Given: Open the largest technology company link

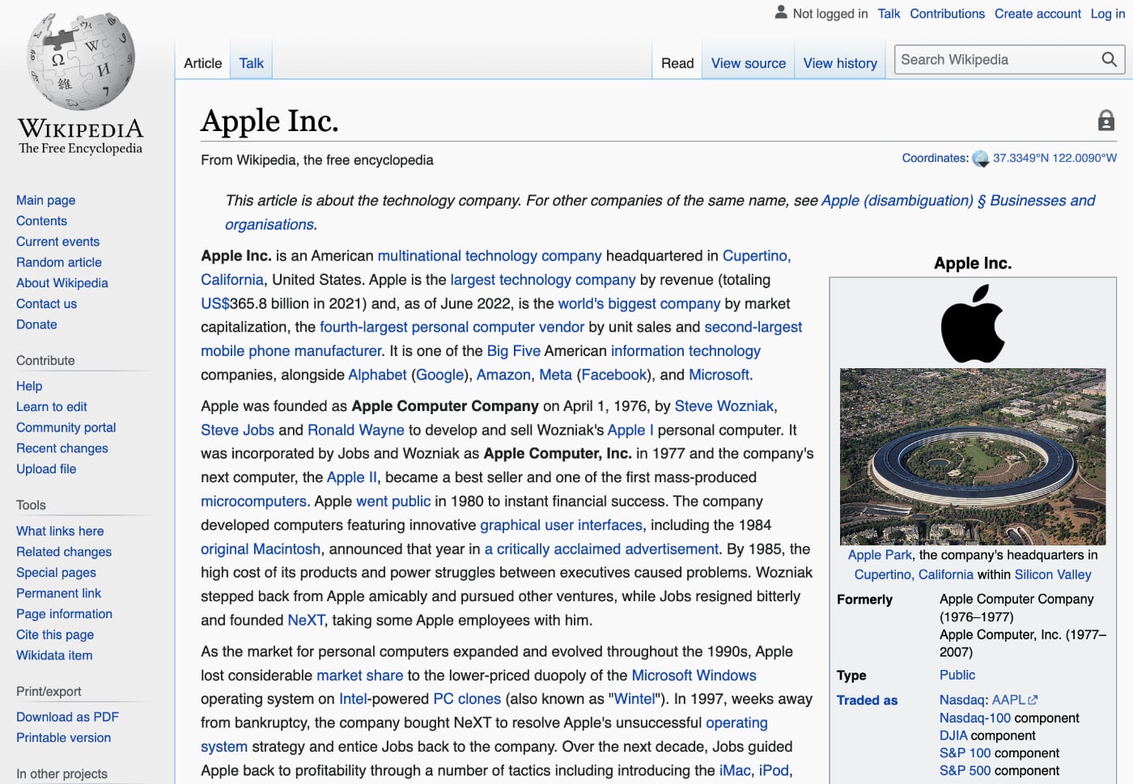Looking at the screenshot, I should [x=543, y=280].
